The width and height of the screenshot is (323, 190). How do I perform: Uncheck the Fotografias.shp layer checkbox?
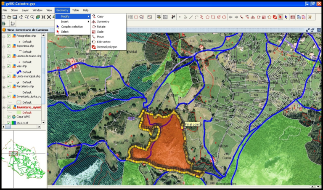9,36
